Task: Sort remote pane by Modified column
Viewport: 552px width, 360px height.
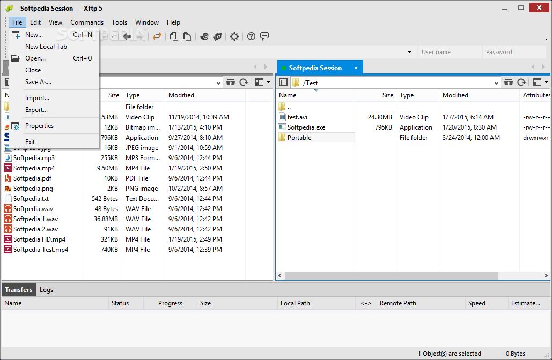Action: pos(479,95)
